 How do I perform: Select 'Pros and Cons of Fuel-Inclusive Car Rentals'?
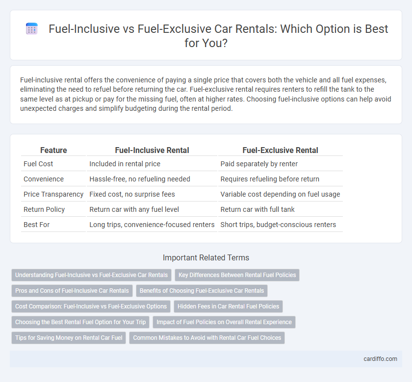[72, 291]
